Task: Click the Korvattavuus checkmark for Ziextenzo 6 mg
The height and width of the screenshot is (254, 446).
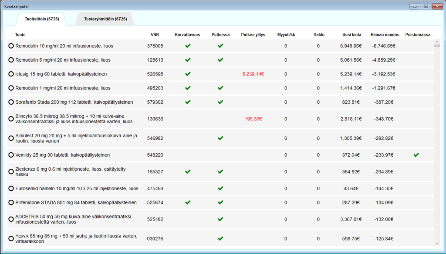Action: click(x=188, y=172)
